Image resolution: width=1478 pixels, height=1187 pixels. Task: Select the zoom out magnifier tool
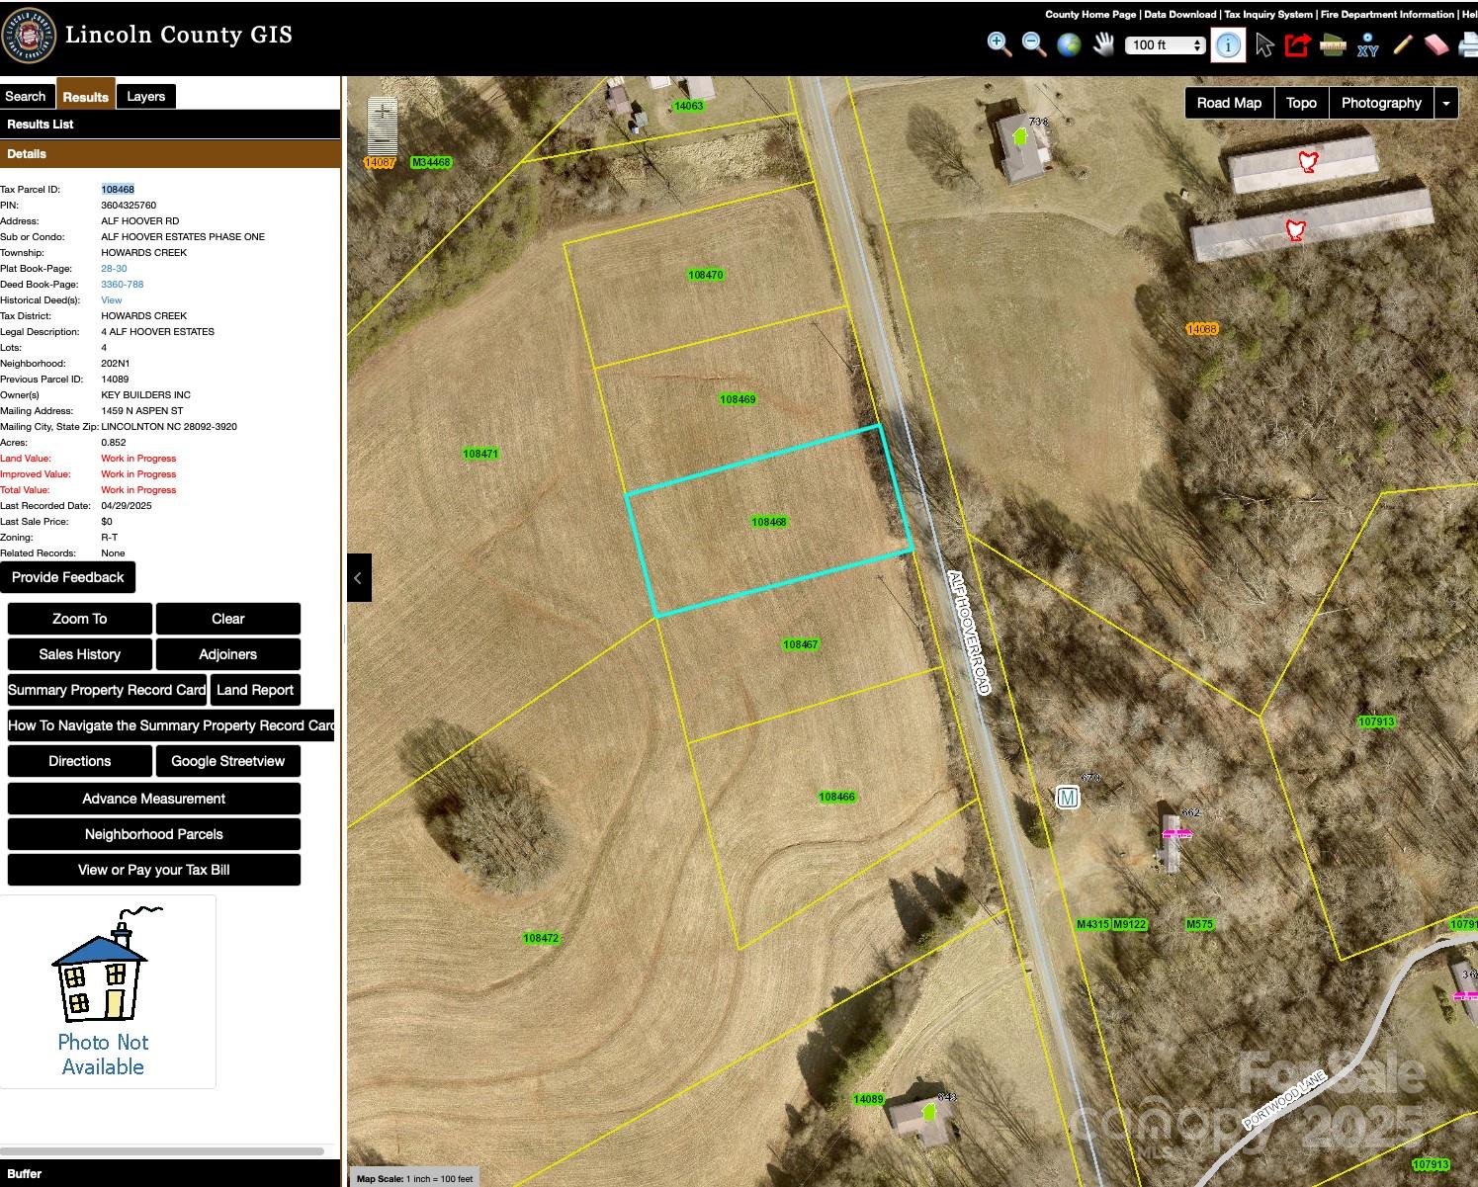coord(1034,44)
